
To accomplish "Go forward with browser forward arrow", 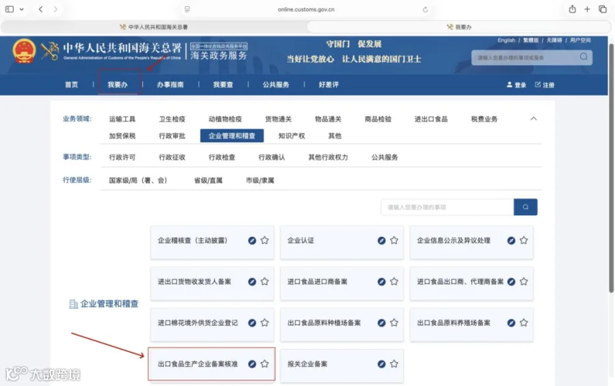I will pyautogui.click(x=55, y=9).
